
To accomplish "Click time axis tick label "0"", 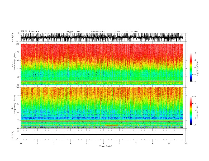I will (21, 143).
